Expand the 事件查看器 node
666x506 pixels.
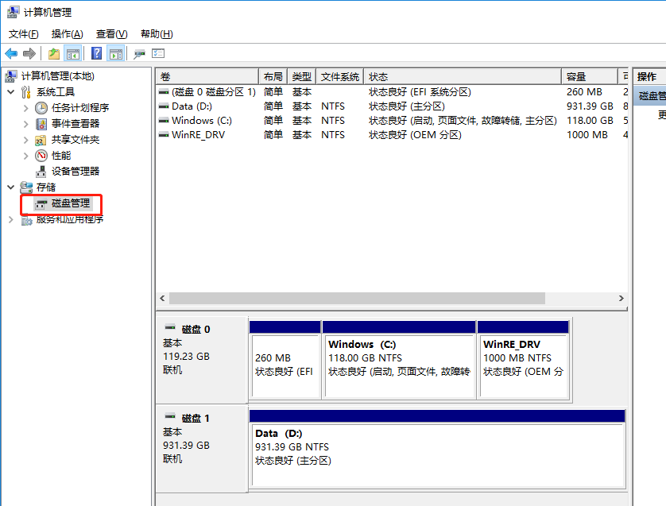pos(26,124)
